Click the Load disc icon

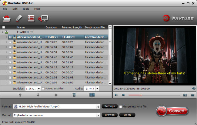7,19
